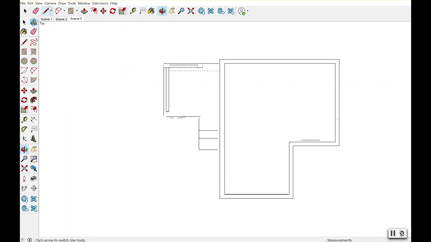Viewport: 431px width, 242px height.
Task: Open the Draw menu
Action: point(62,3)
